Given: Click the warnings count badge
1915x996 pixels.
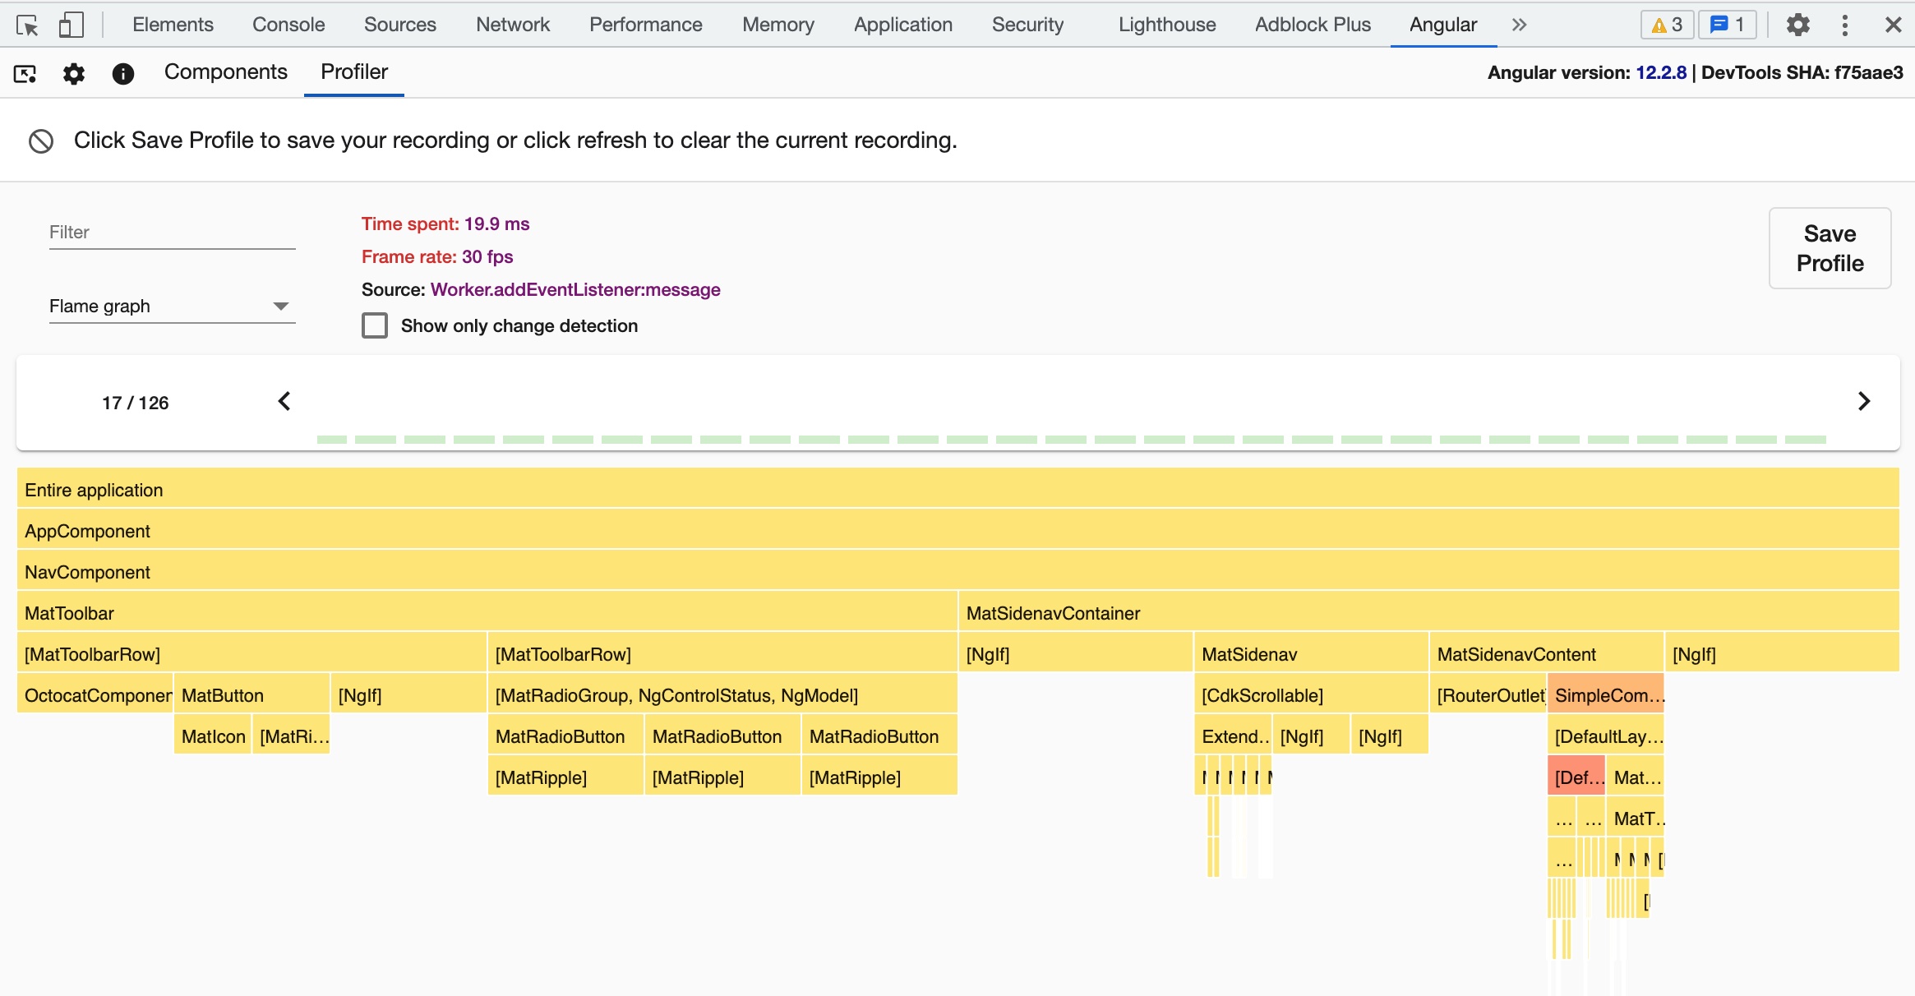Looking at the screenshot, I should point(1667,25).
